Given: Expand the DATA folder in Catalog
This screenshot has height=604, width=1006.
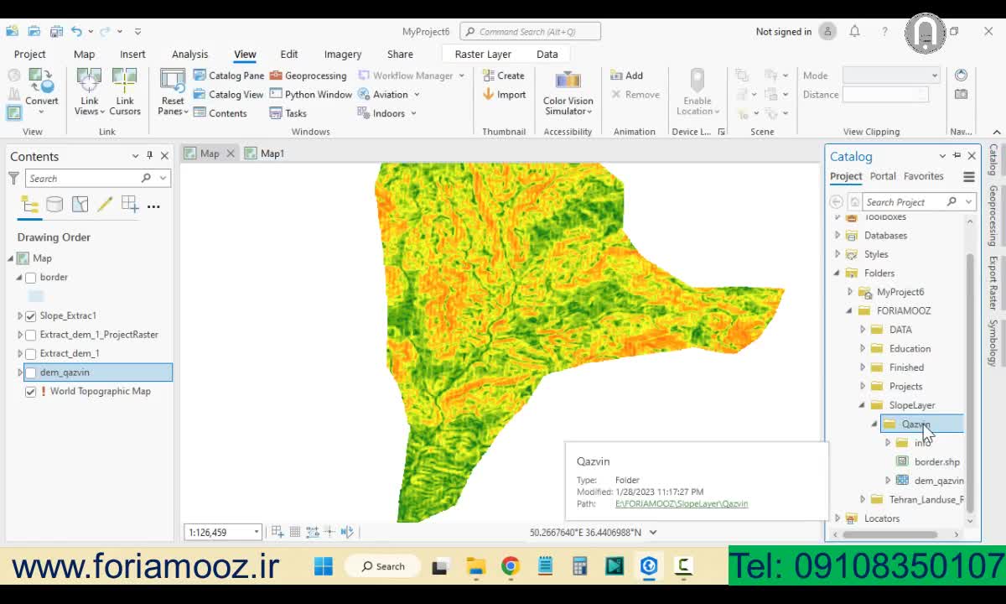Looking at the screenshot, I should (863, 330).
